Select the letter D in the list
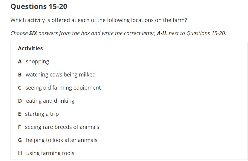The image size is (248, 161). 20,101
